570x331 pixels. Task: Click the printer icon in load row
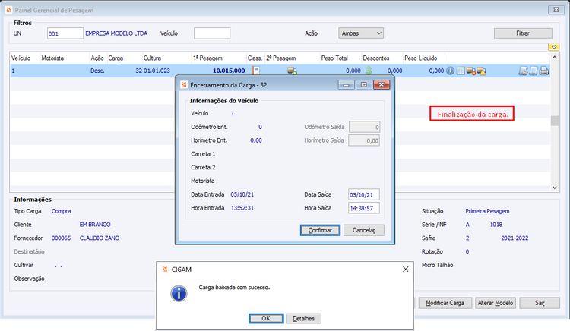tap(544, 71)
